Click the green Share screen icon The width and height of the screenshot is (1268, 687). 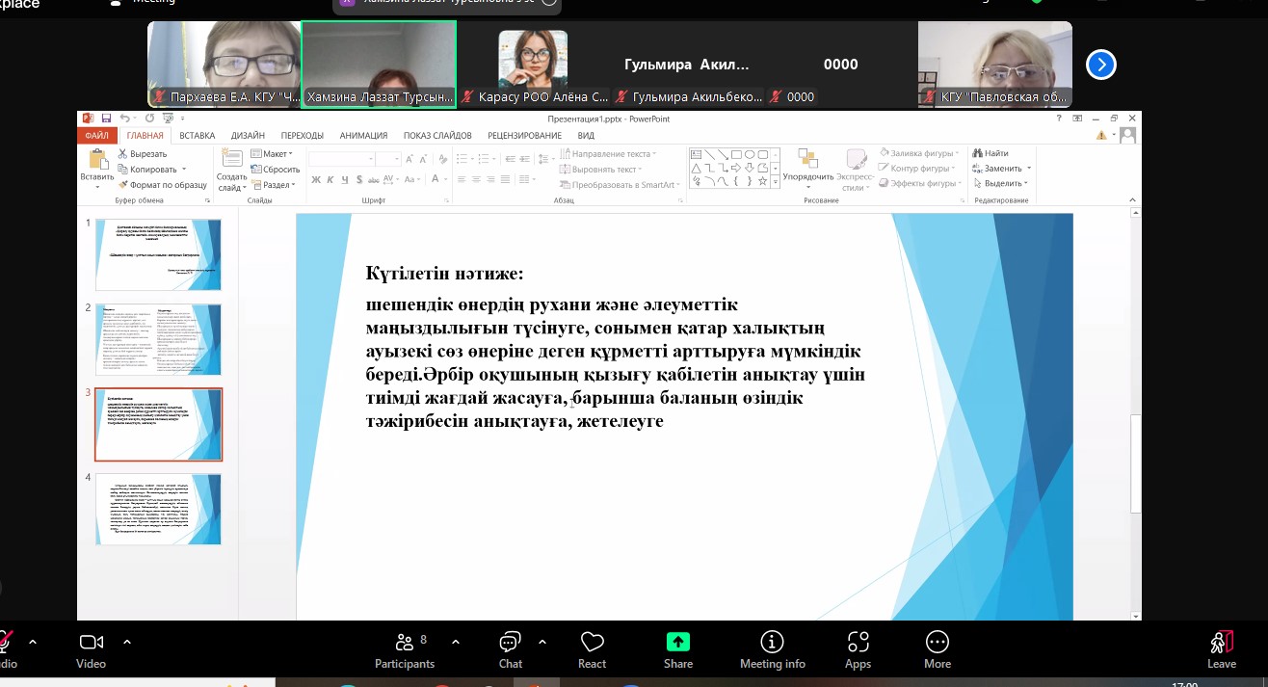coord(678,642)
